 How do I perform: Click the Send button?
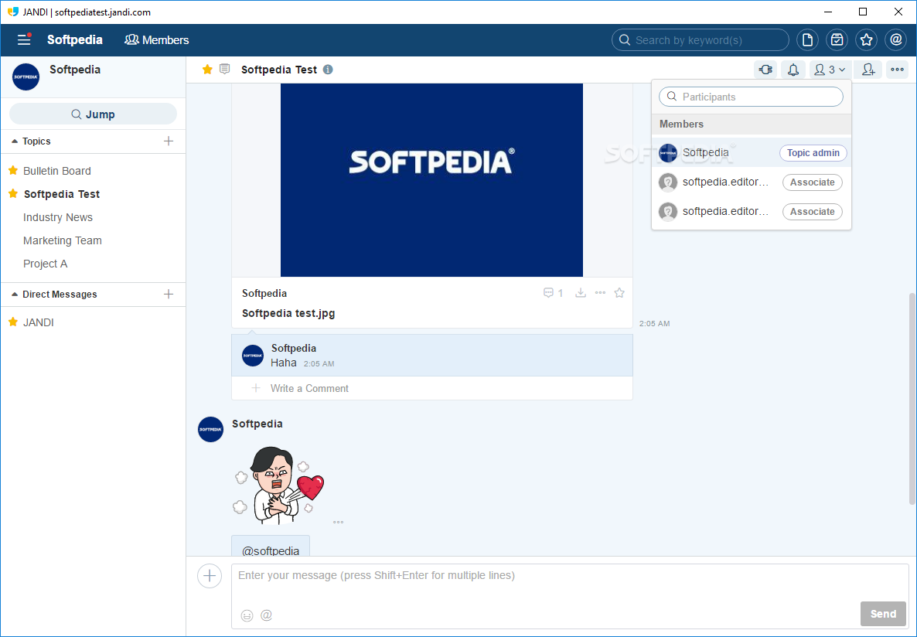[882, 614]
